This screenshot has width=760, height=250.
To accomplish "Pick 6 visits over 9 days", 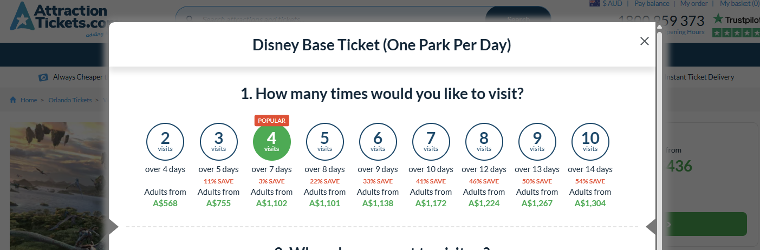I will 378,142.
